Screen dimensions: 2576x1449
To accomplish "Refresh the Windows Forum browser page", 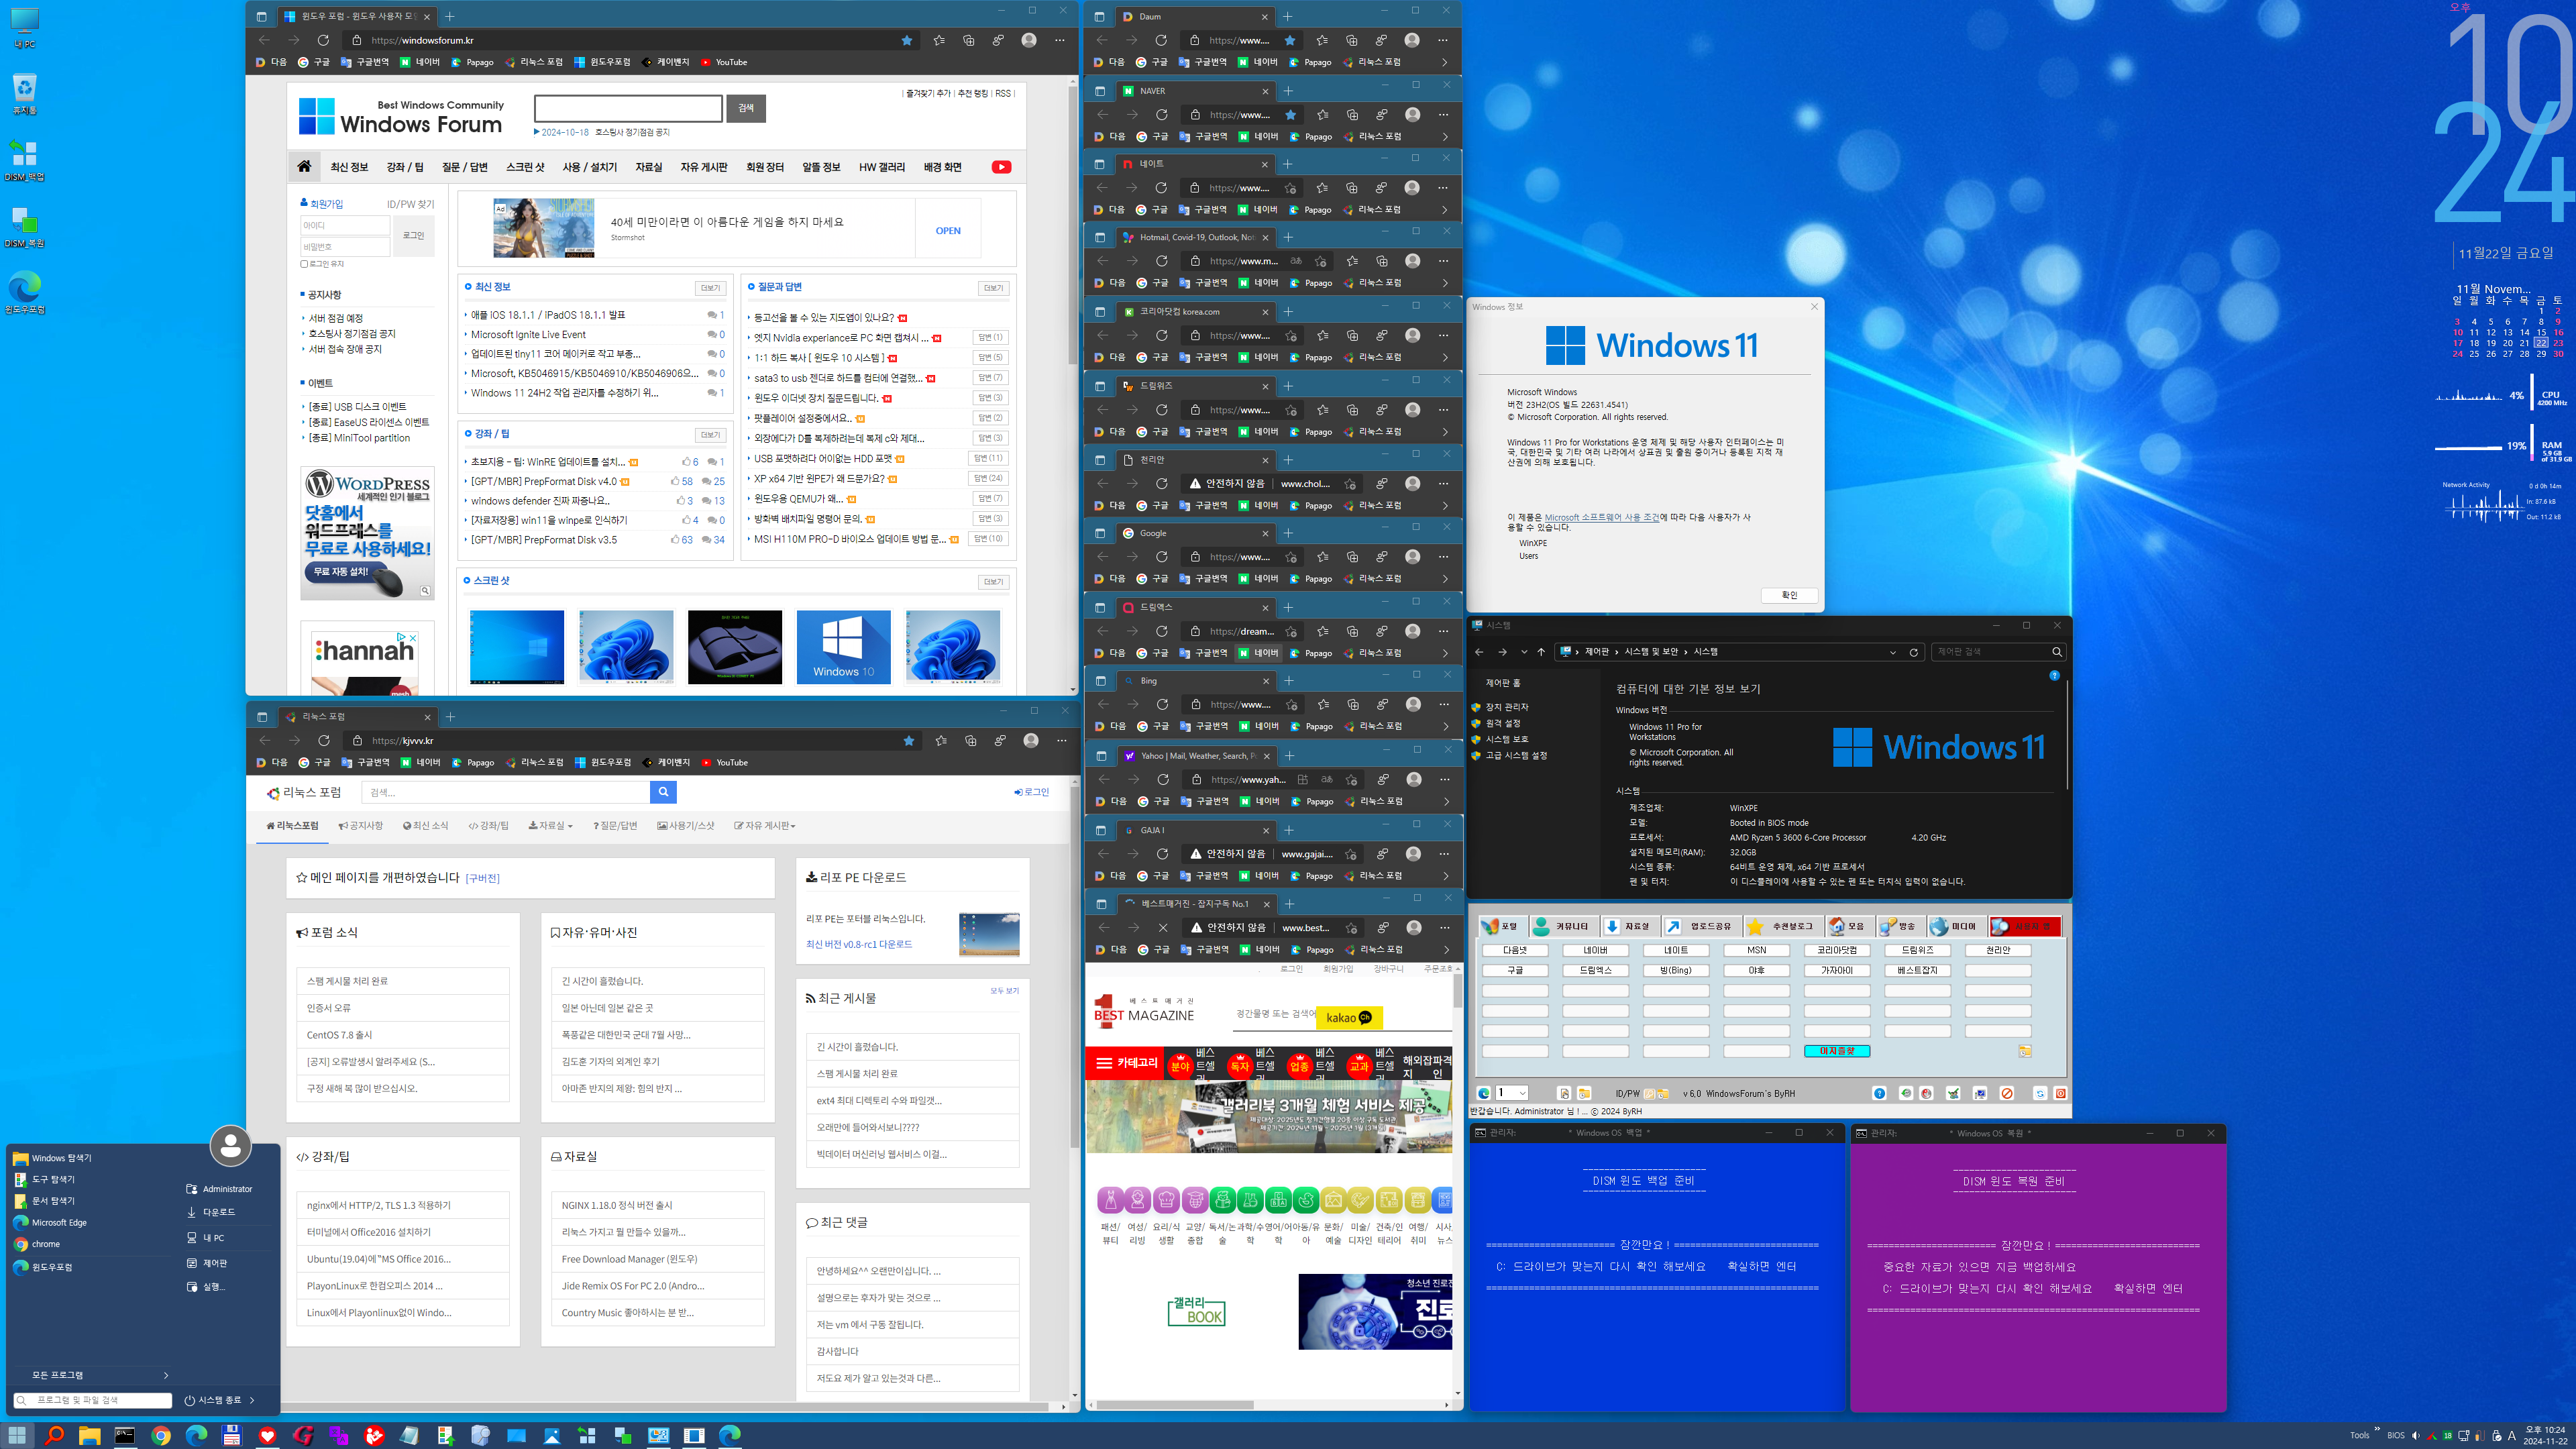I will (x=323, y=40).
